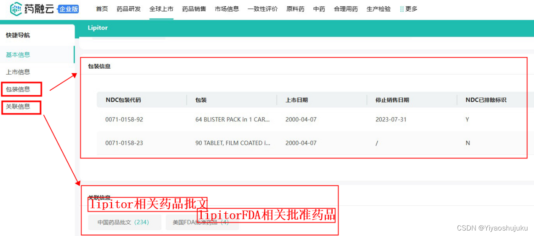The height and width of the screenshot is (236, 534).
Task: Click the 2023-07-31 stop-sale date
Action: tap(391, 120)
